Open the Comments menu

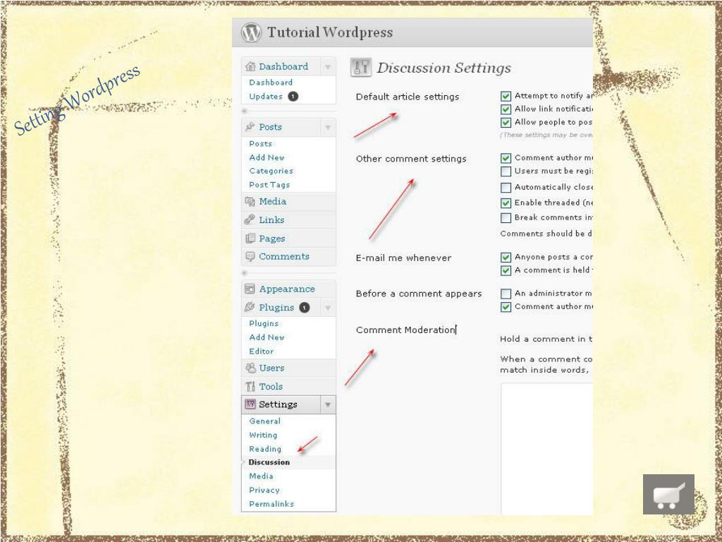pyautogui.click(x=283, y=256)
